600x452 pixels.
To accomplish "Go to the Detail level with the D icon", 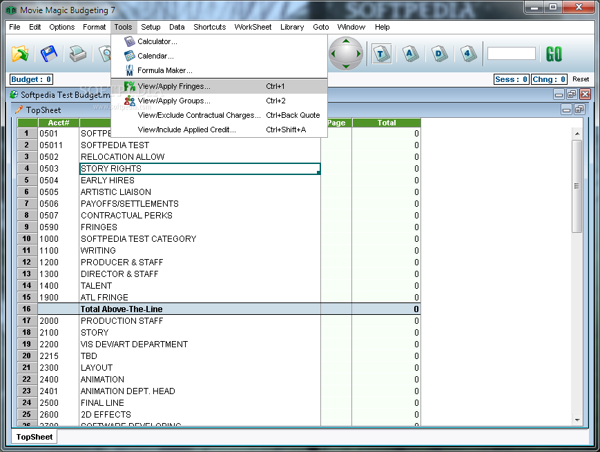I will click(x=439, y=54).
